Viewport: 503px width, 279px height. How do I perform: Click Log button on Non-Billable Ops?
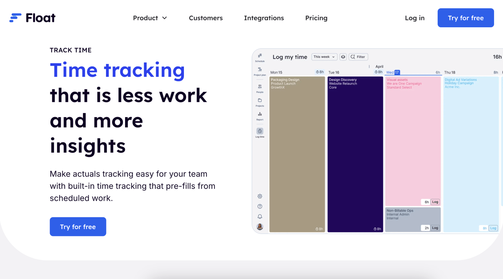click(435, 228)
